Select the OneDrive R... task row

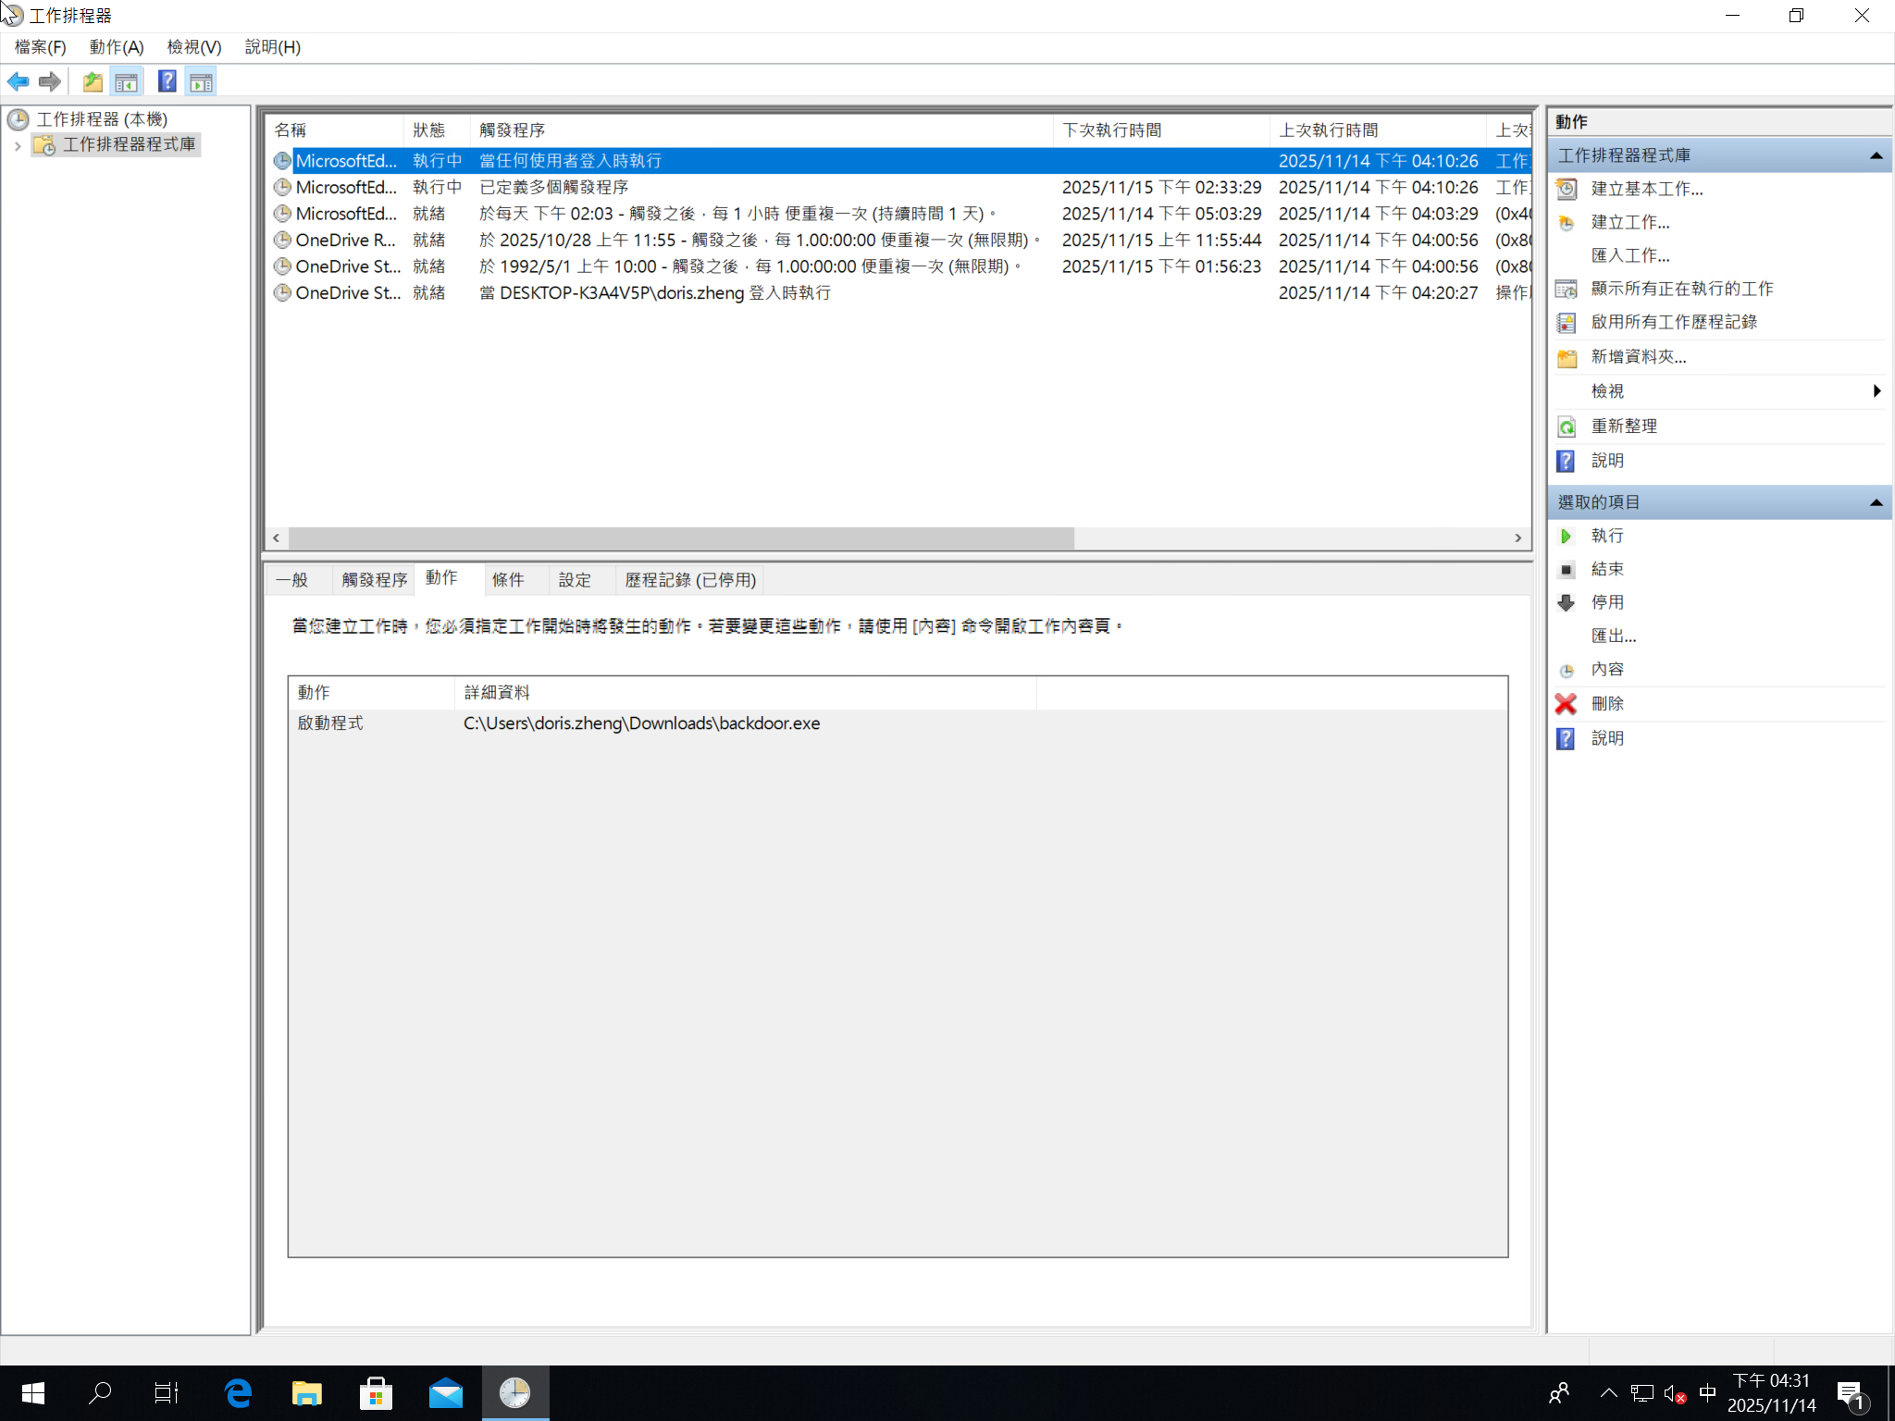point(345,241)
